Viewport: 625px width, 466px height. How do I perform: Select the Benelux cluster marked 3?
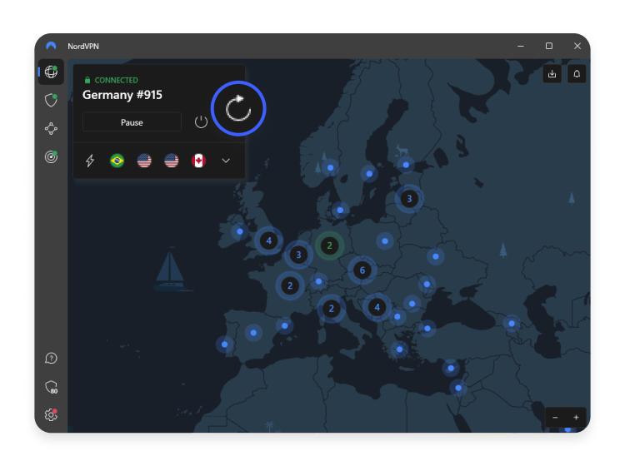298,255
